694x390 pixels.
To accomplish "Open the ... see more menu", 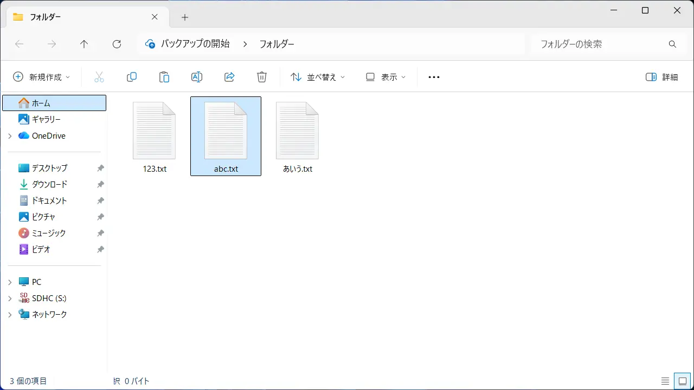I will pos(433,76).
